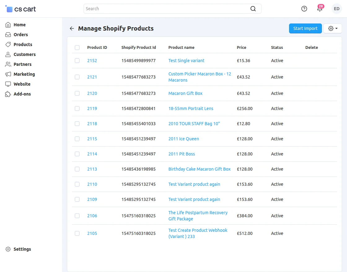The image size is (347, 272).
Task: Click the CS-Cart logo
Action: click(x=21, y=9)
